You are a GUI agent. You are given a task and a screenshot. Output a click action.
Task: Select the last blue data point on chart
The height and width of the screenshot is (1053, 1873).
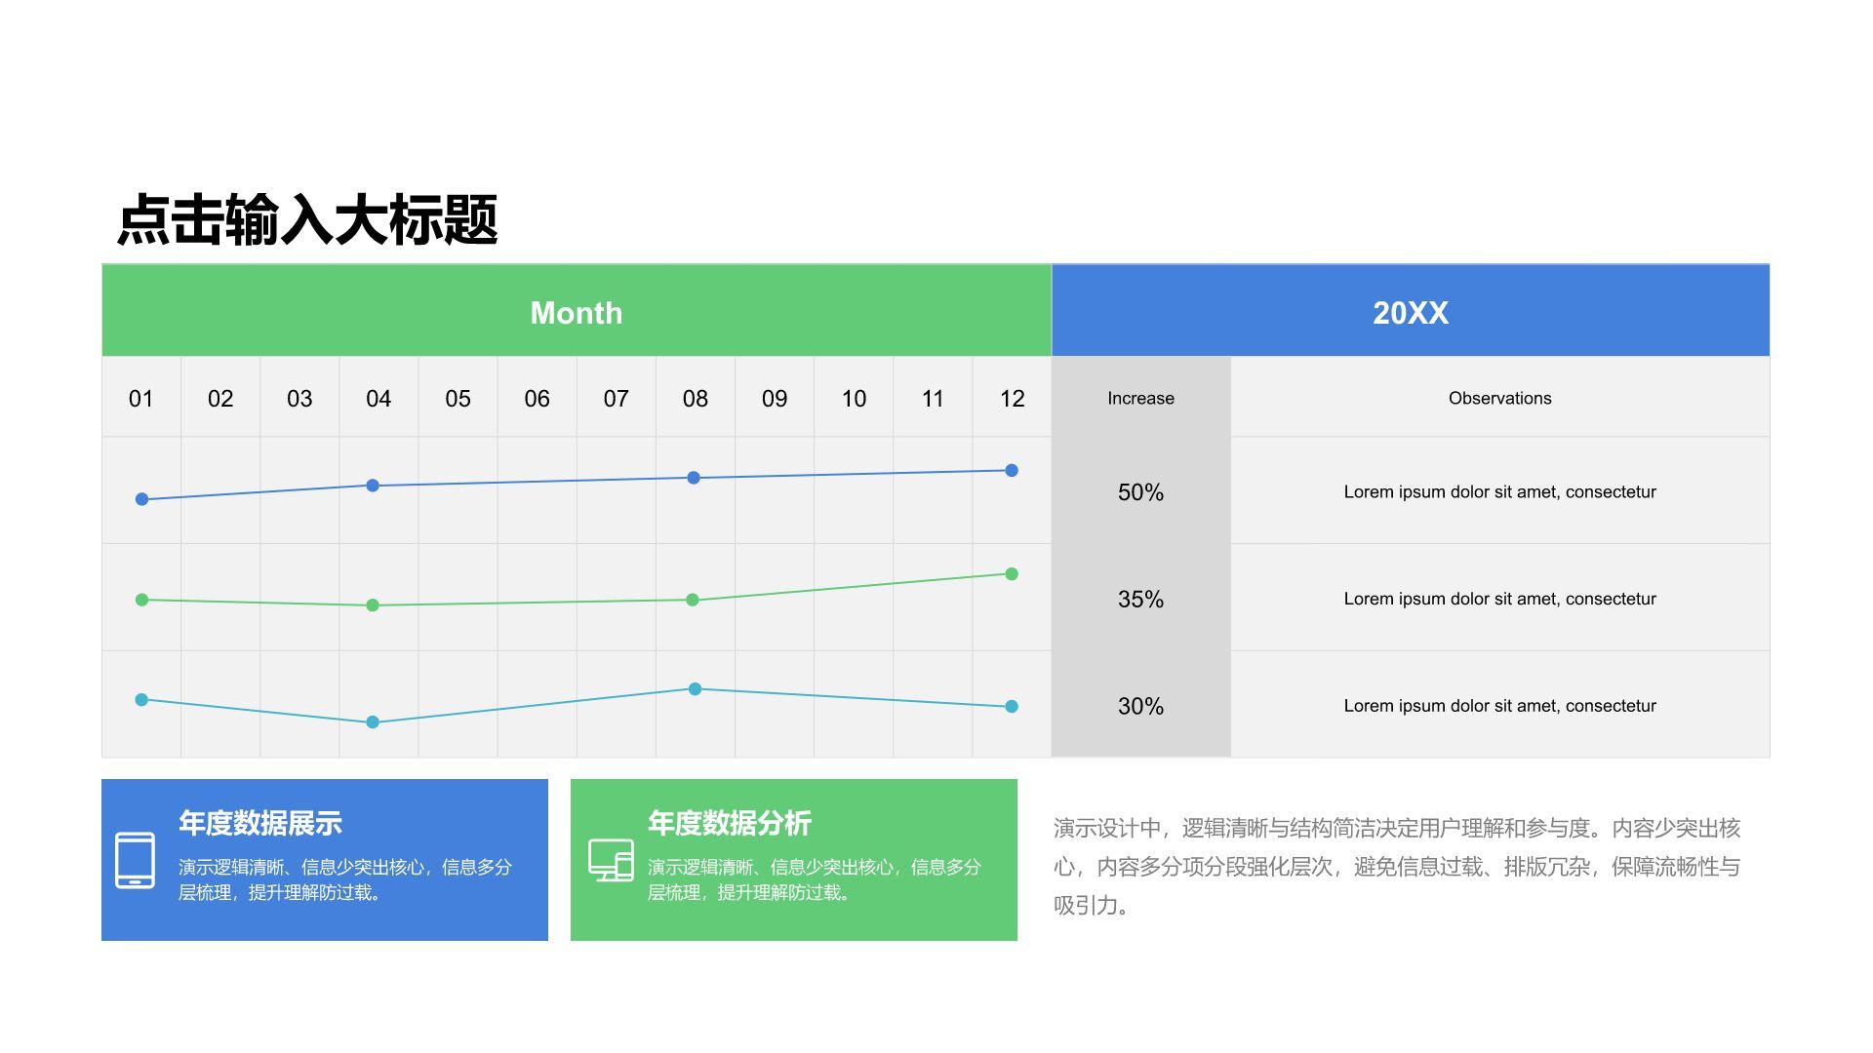tap(1011, 470)
